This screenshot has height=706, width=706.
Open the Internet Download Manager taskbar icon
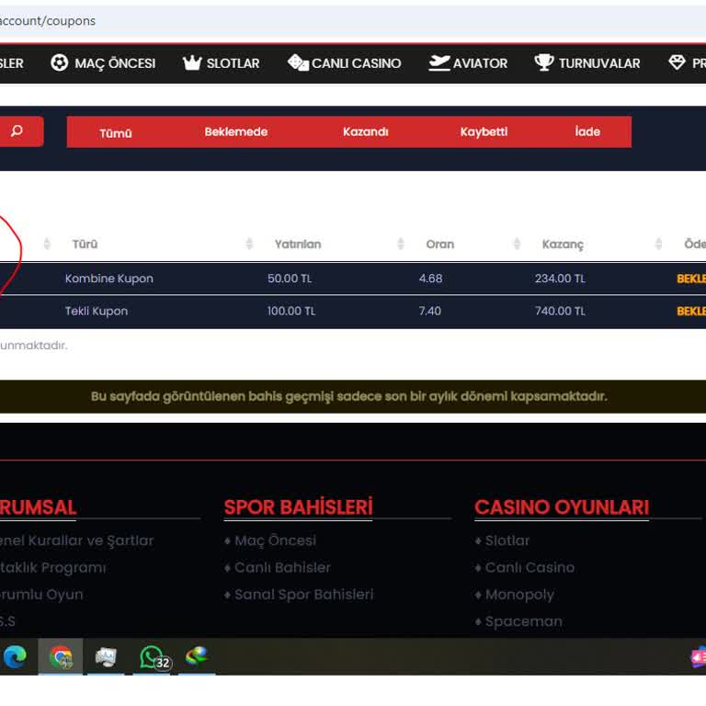tap(197, 656)
